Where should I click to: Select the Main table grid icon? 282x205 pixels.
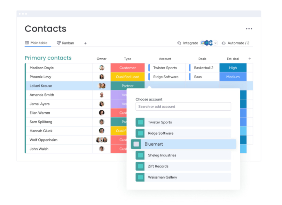click(x=27, y=43)
